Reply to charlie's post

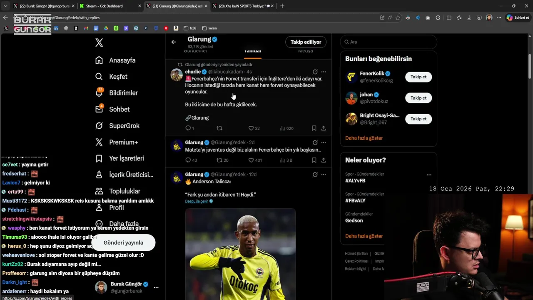click(x=189, y=128)
